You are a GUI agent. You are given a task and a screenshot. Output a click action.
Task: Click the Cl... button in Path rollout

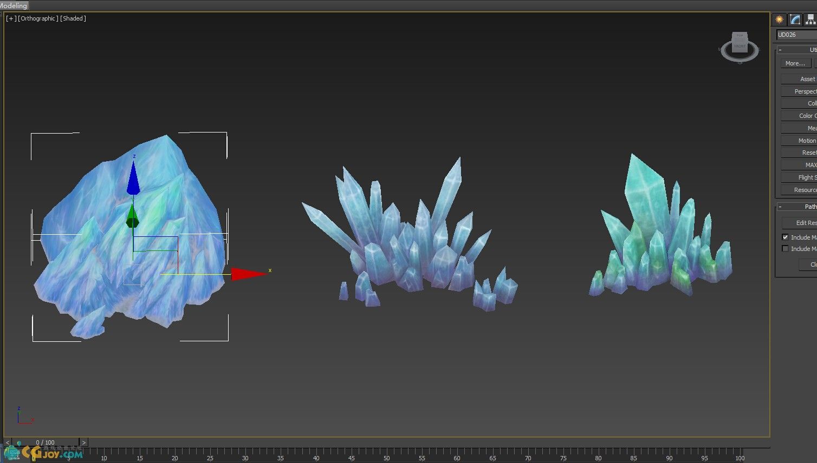point(808,264)
